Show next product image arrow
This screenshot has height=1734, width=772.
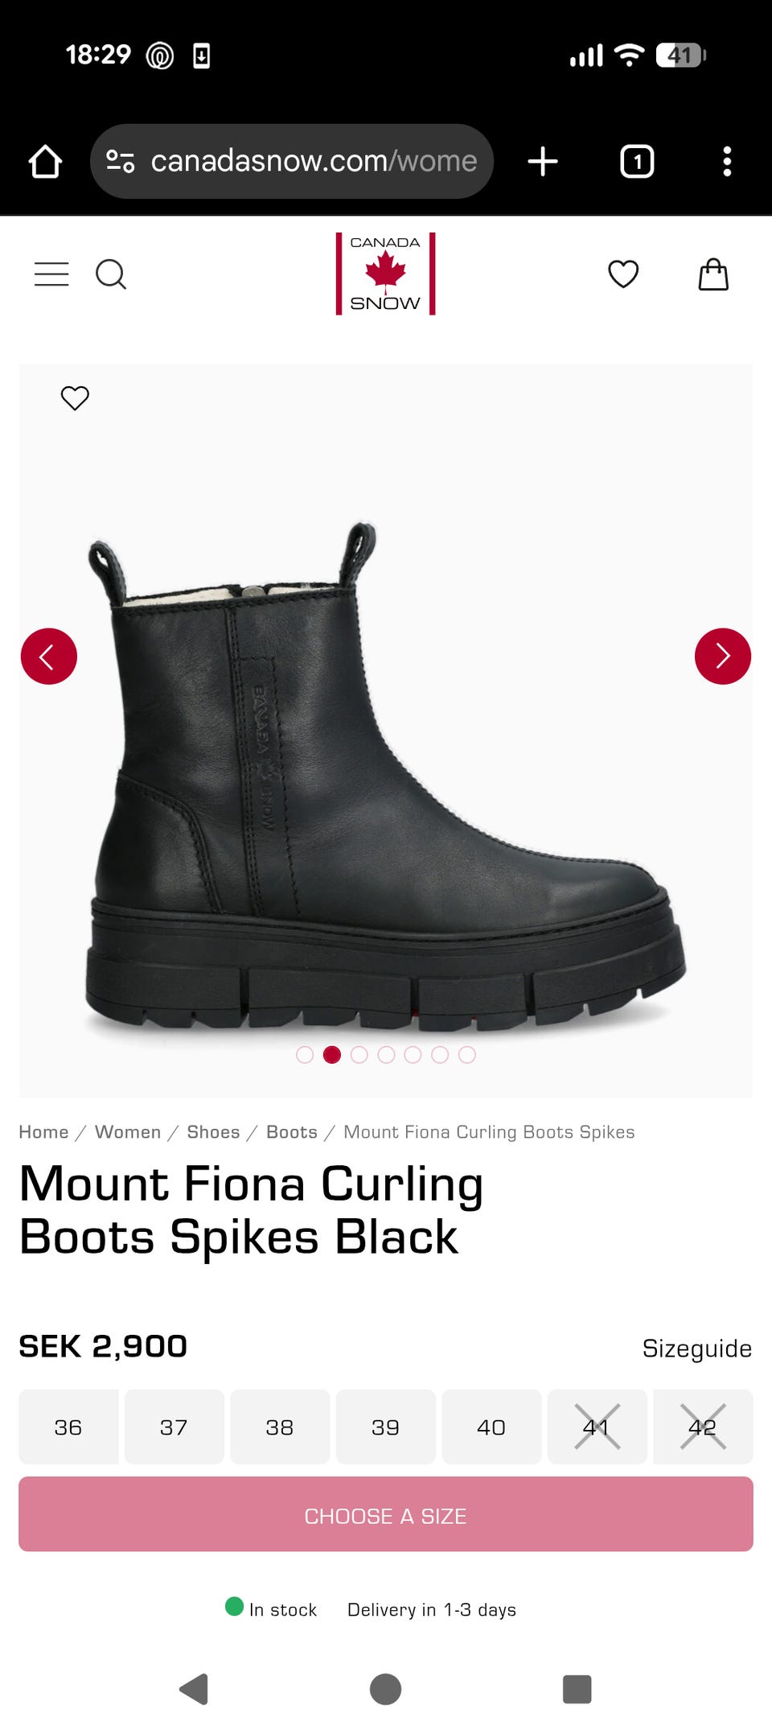click(723, 657)
